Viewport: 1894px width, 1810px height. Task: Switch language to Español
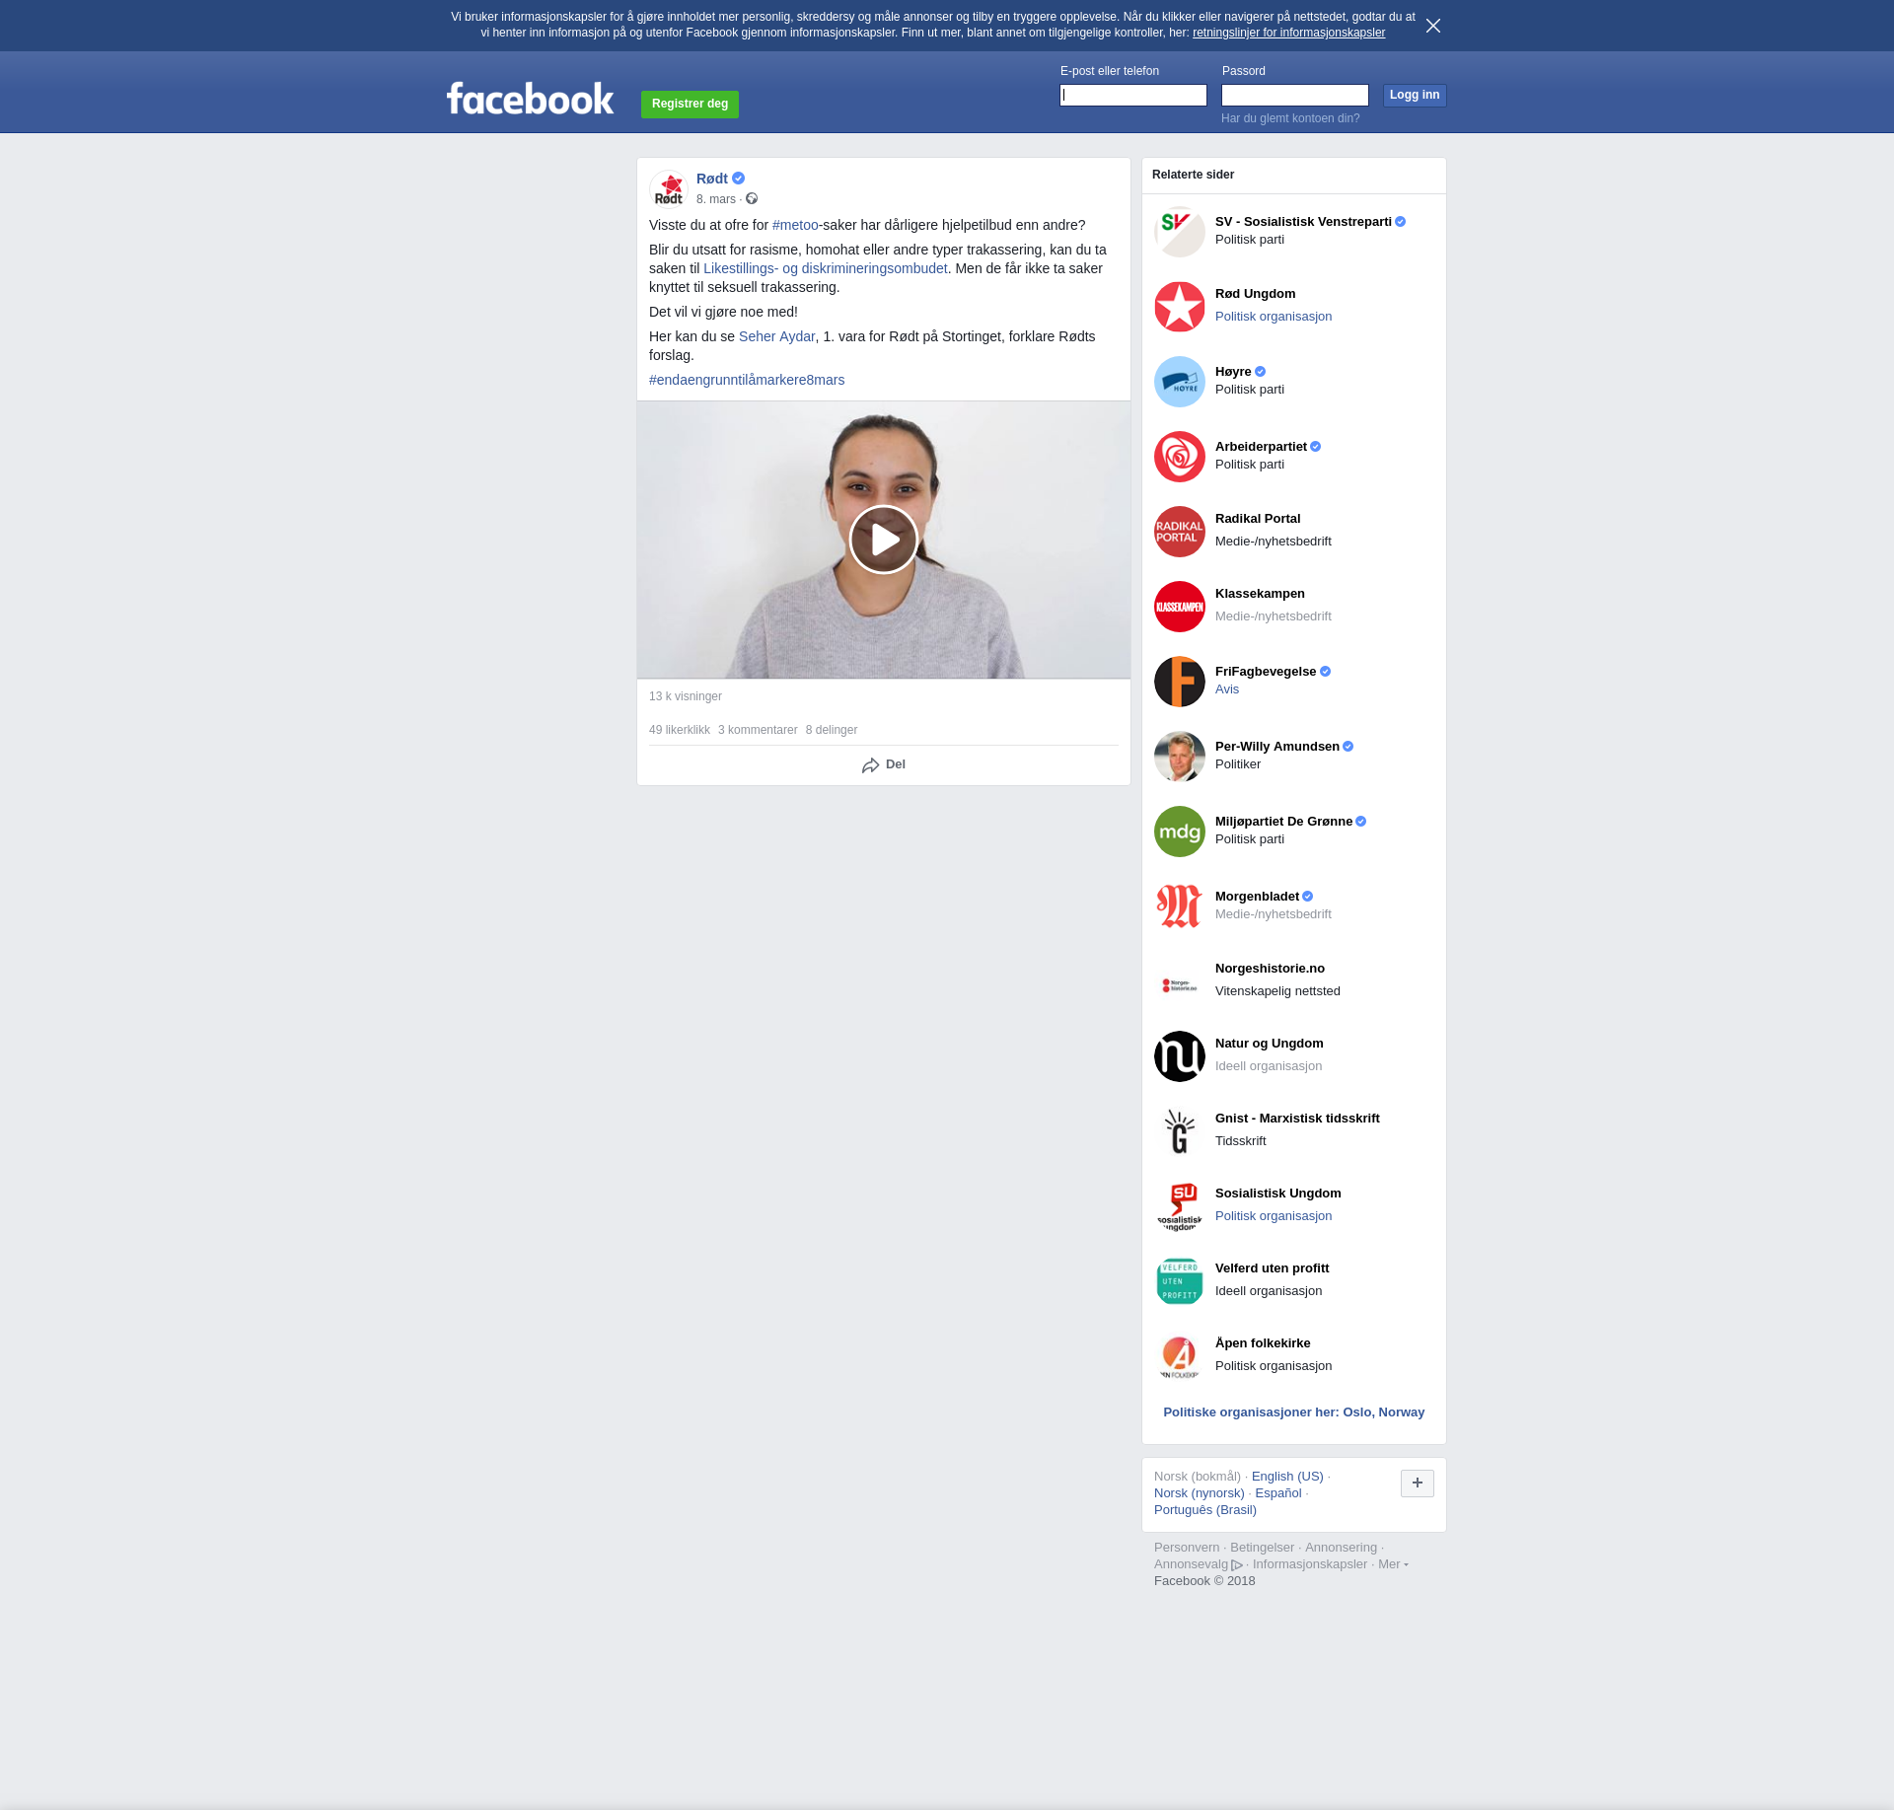tap(1278, 1493)
